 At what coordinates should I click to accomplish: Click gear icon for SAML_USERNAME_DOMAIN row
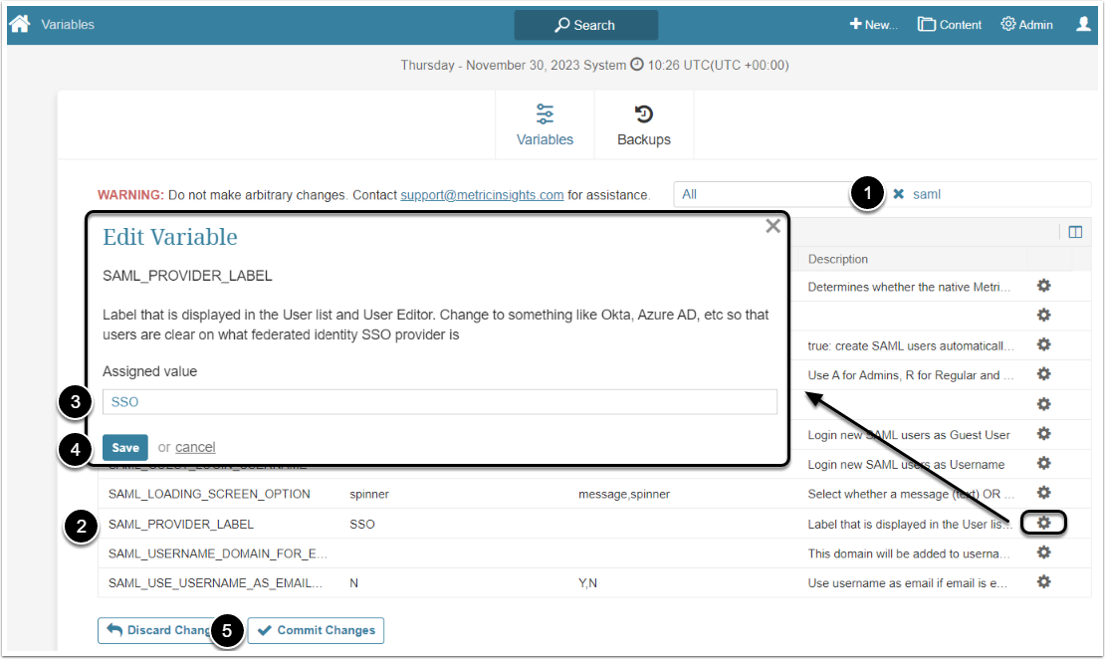pos(1043,552)
